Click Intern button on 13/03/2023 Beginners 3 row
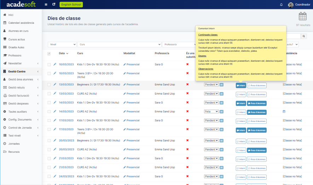313x185 pixels. click(241, 85)
